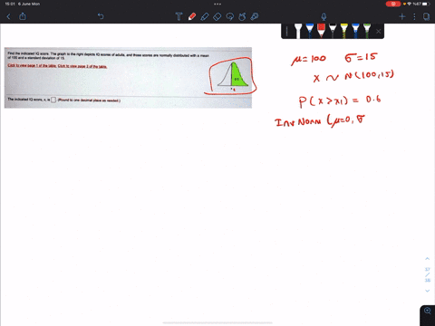Open the page thumbnails view icon
This screenshot has height=326, width=435.
(426, 16)
